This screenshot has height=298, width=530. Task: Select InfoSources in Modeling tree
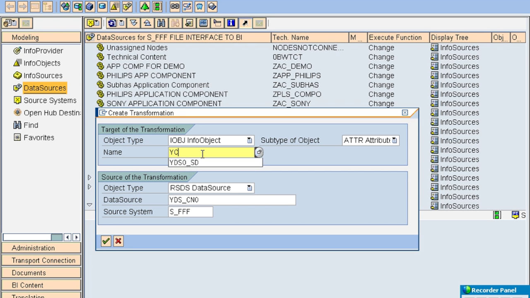click(x=43, y=75)
